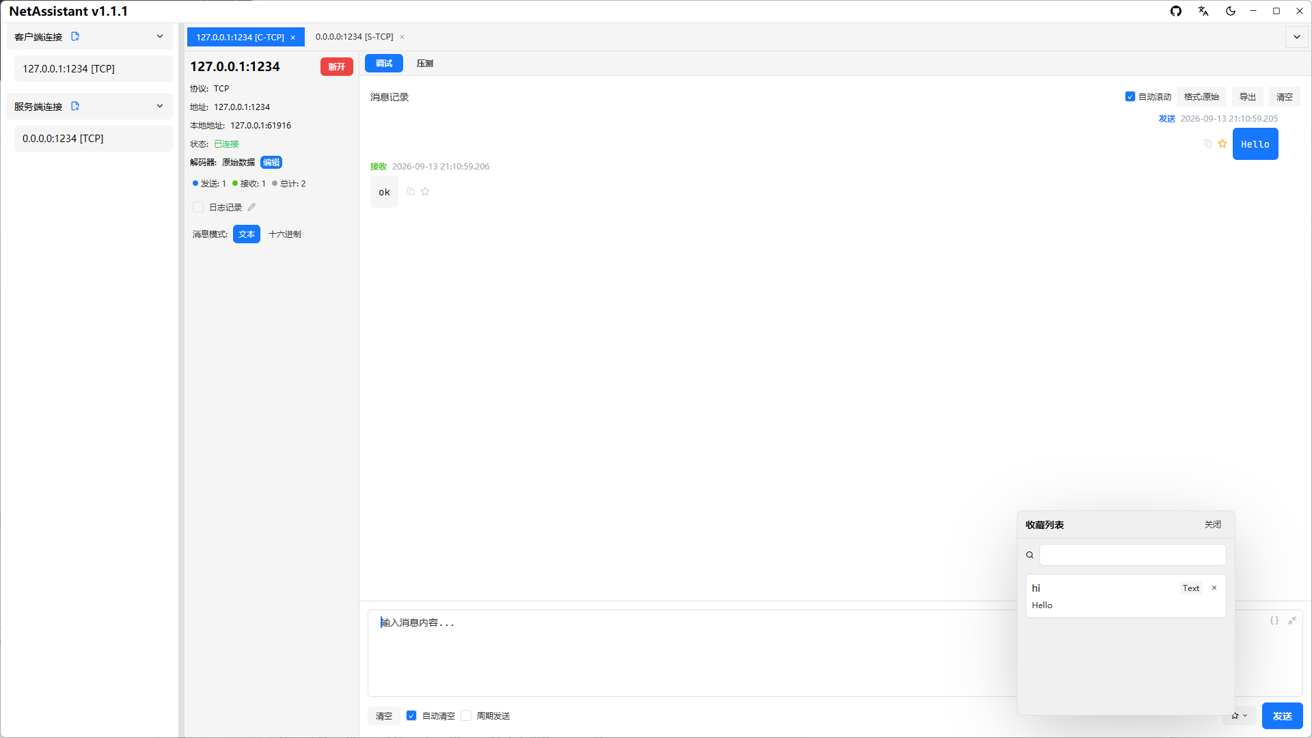Screen dimensions: 1312x738
Task: Click the blue 发送 send button
Action: (x=1283, y=716)
